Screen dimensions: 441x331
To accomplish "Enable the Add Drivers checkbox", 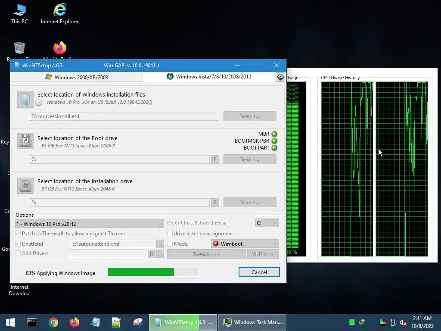I will (x=18, y=253).
